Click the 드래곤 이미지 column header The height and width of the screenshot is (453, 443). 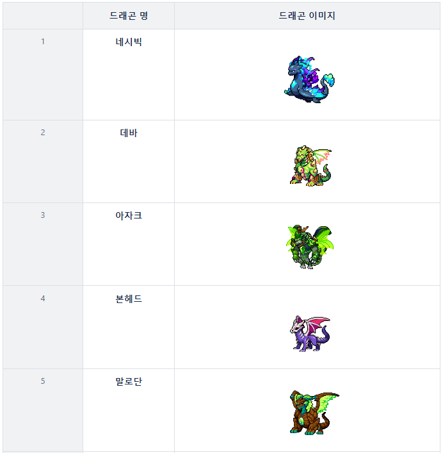(307, 16)
